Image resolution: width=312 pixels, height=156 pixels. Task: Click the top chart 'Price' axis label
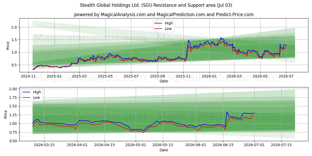click(x=8, y=46)
